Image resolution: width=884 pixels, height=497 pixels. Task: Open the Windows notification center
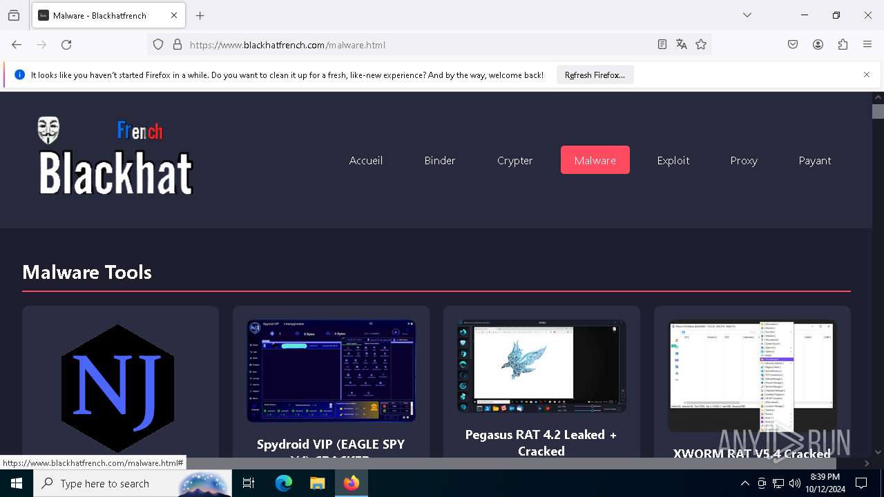click(x=862, y=483)
